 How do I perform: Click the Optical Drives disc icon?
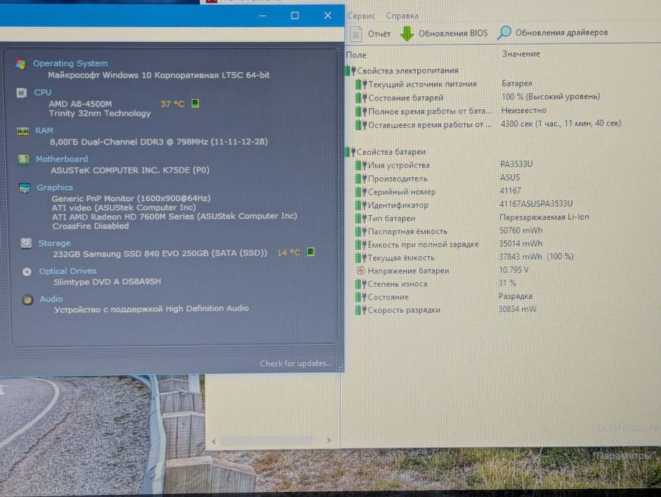[x=27, y=272]
